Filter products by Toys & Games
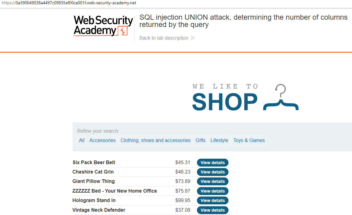 pyautogui.click(x=249, y=141)
